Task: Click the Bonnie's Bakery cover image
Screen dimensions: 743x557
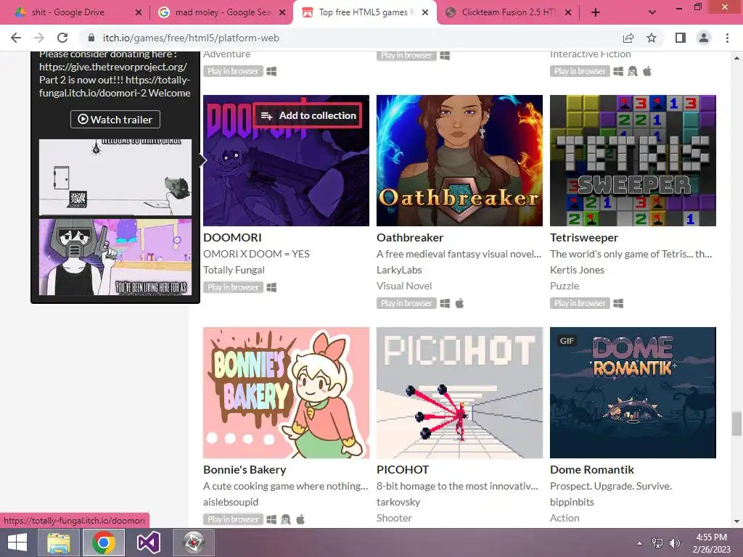Action: [286, 392]
